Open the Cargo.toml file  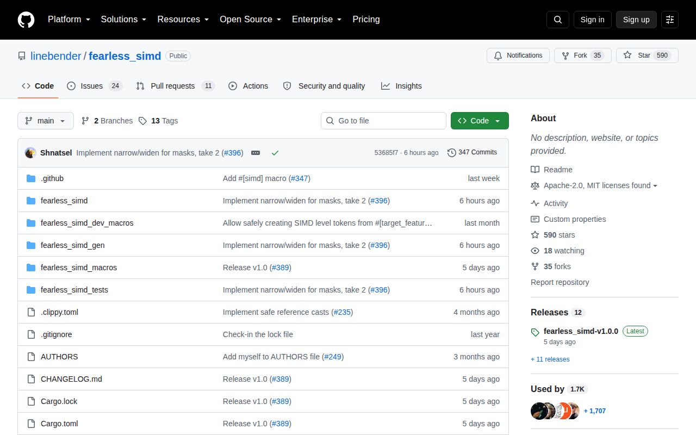coord(59,424)
